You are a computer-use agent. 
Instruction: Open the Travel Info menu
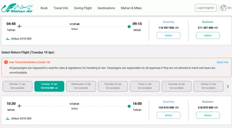click(x=61, y=8)
